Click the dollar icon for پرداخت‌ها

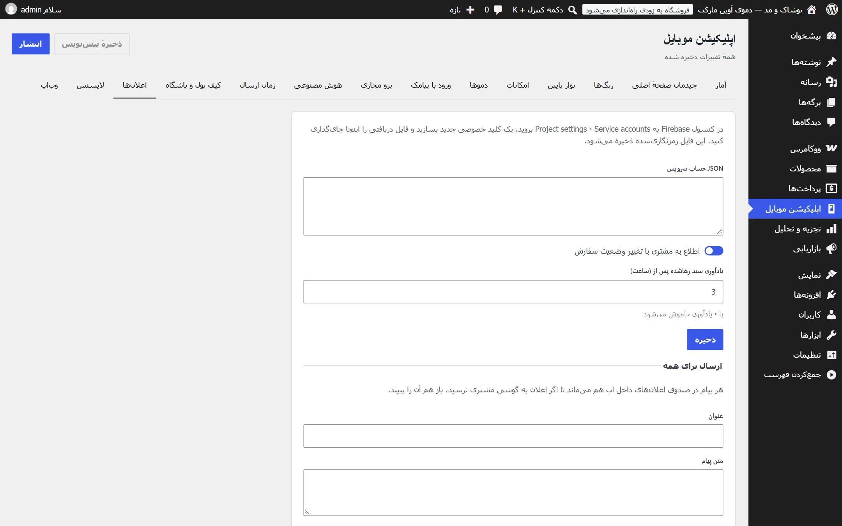(831, 189)
